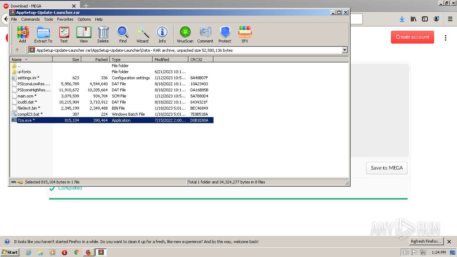Select settings.ini file row
The height and width of the screenshot is (257, 457).
point(112,78)
